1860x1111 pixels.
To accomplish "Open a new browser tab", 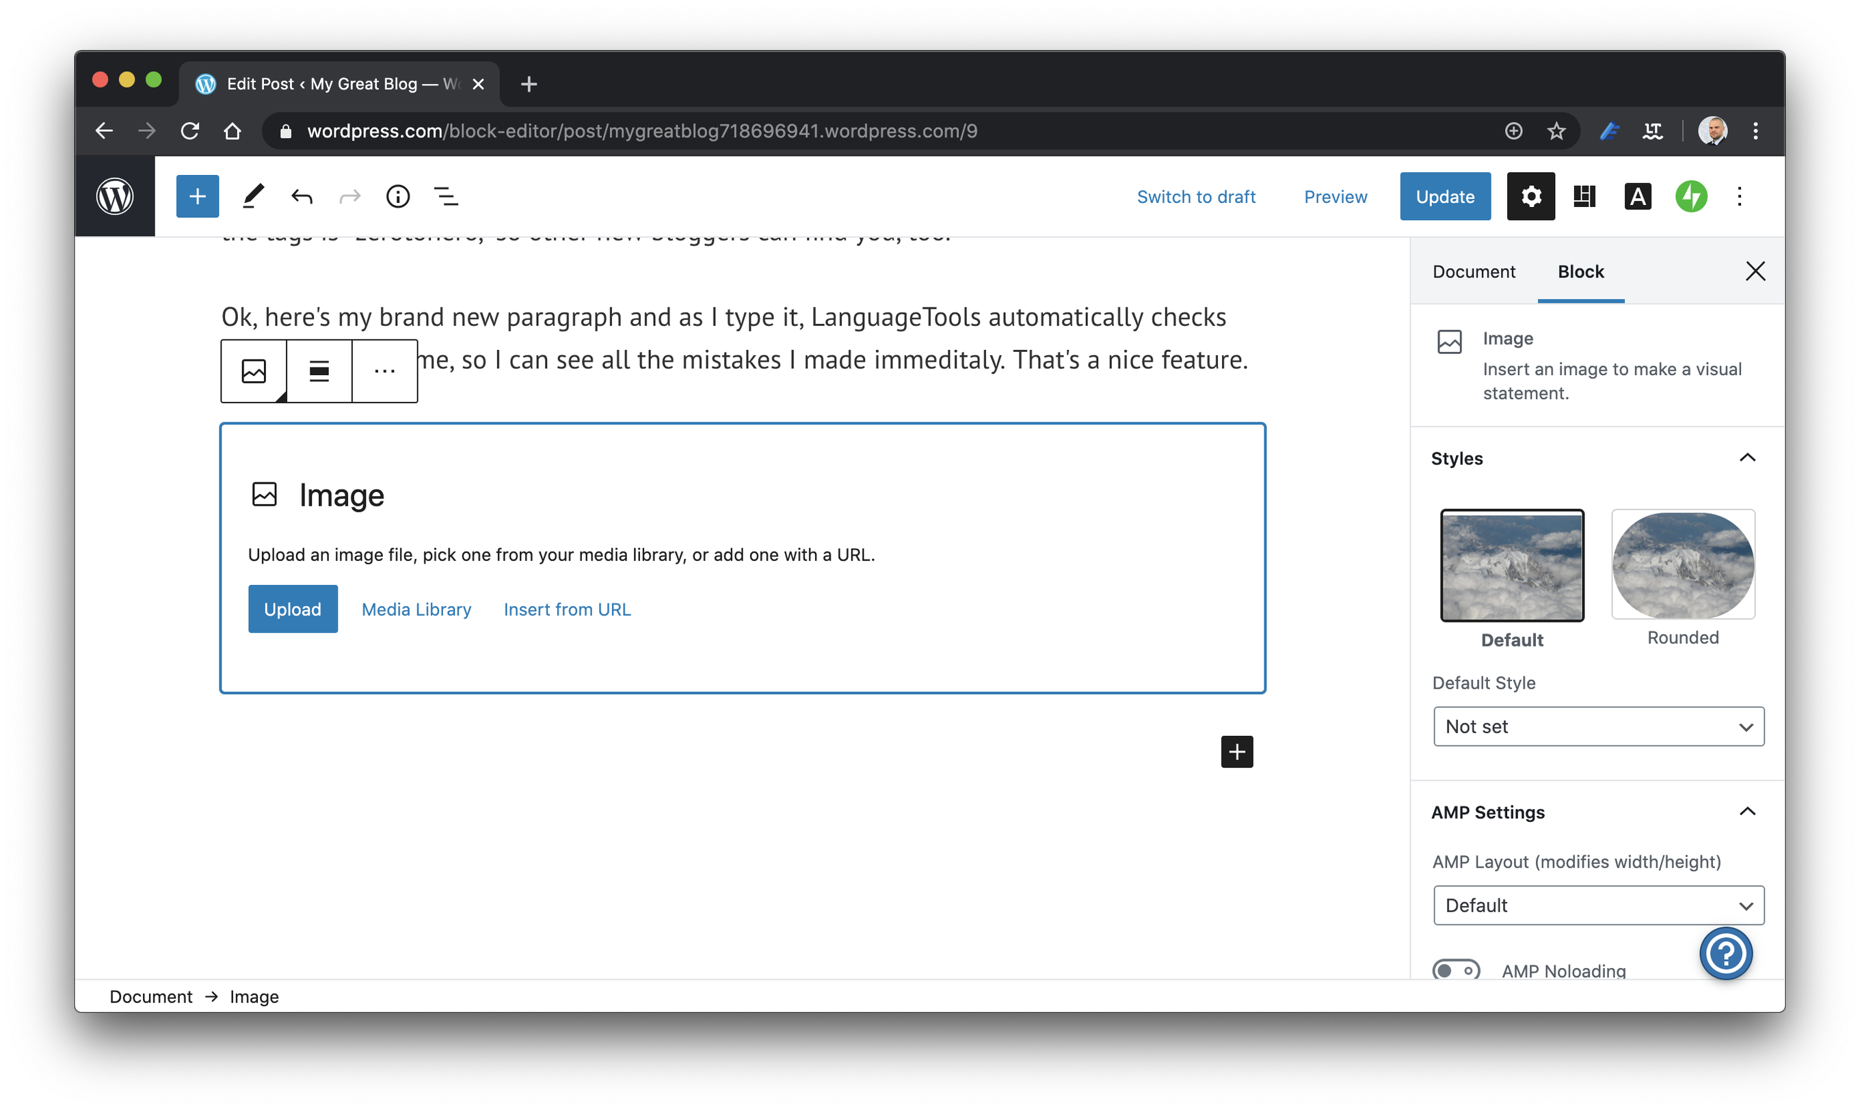I will pos(529,84).
